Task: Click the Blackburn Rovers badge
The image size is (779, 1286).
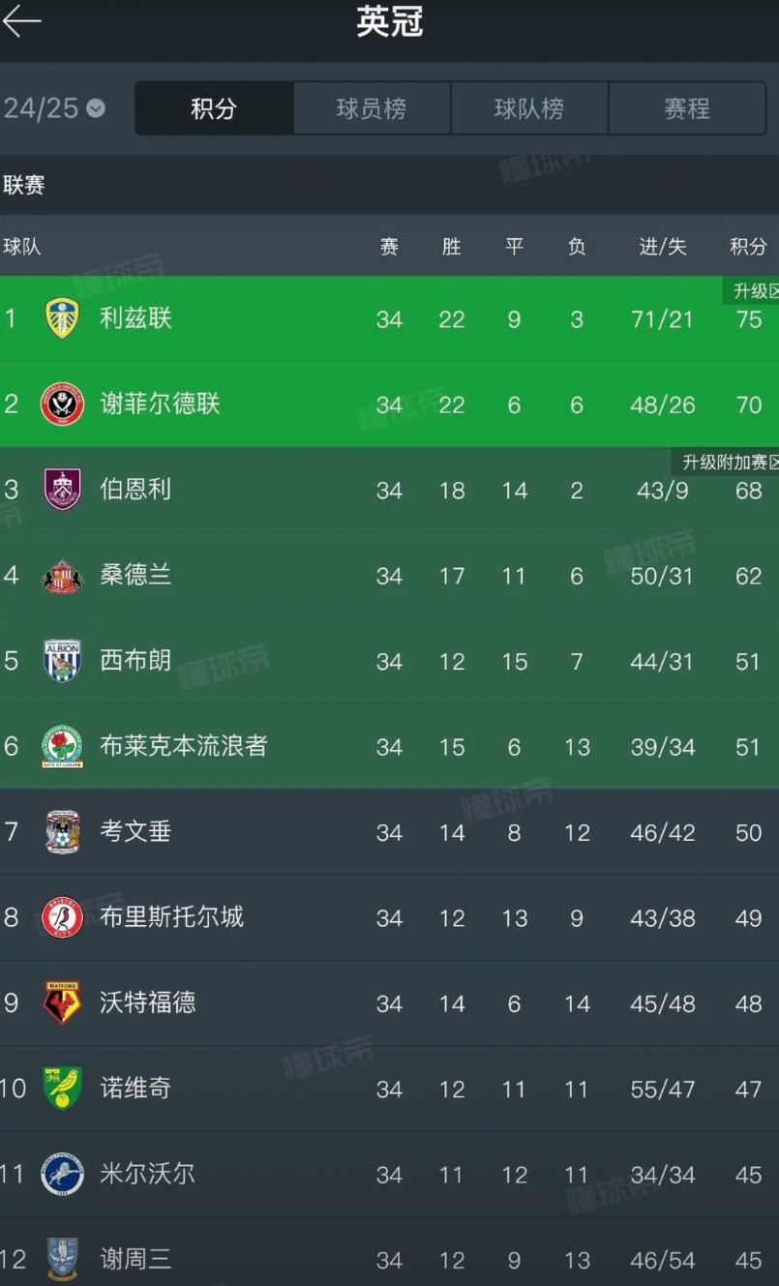Action: coord(62,746)
